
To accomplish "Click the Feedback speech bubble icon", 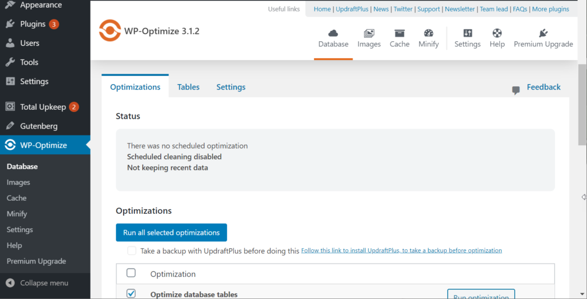I will click(x=516, y=90).
